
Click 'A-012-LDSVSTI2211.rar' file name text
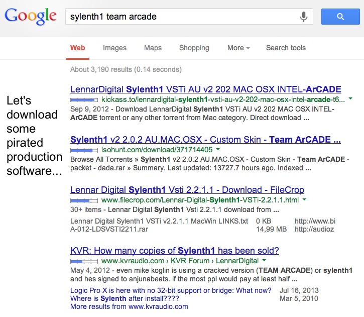point(109,229)
